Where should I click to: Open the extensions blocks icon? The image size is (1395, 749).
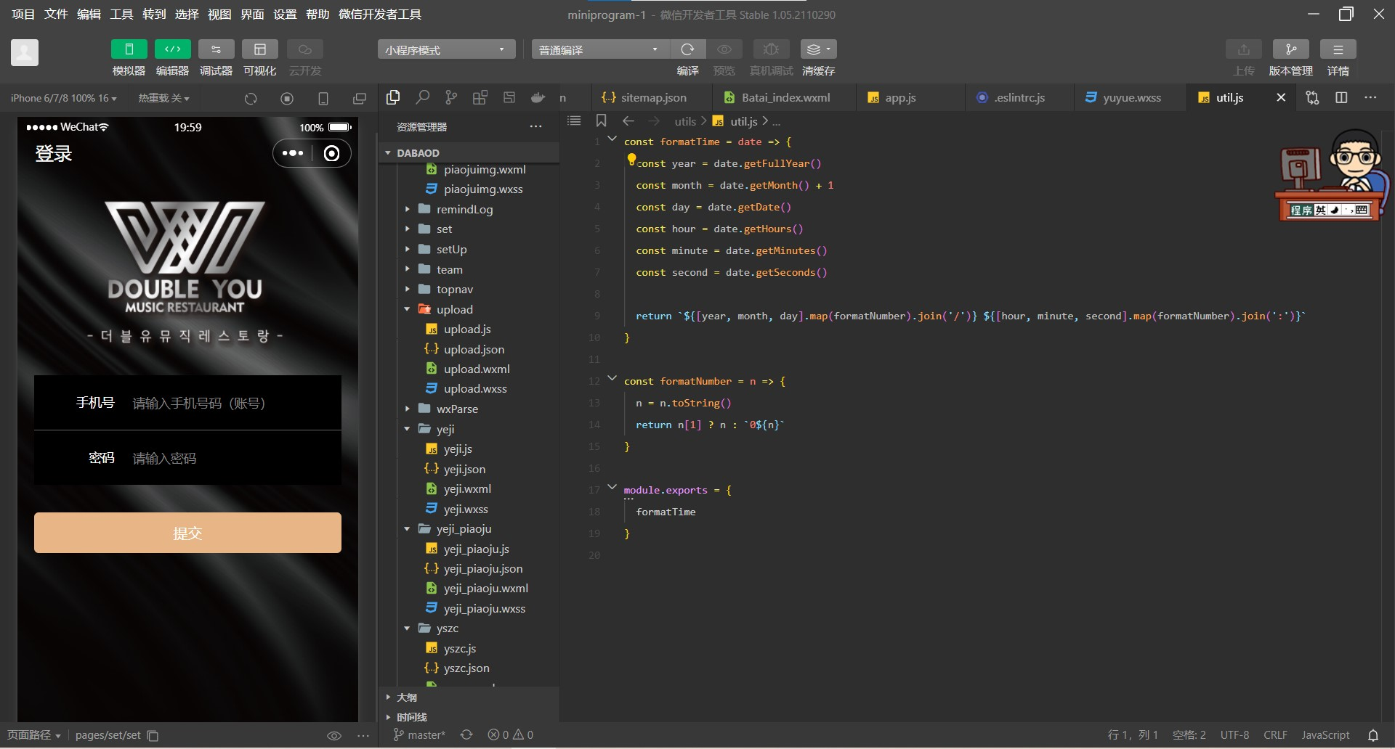(x=480, y=97)
